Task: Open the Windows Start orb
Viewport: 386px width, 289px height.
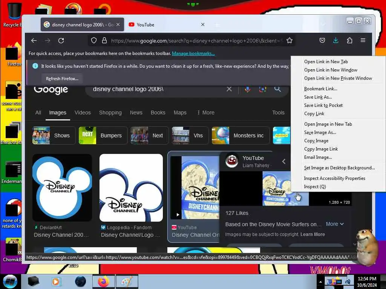Action: 10,281
